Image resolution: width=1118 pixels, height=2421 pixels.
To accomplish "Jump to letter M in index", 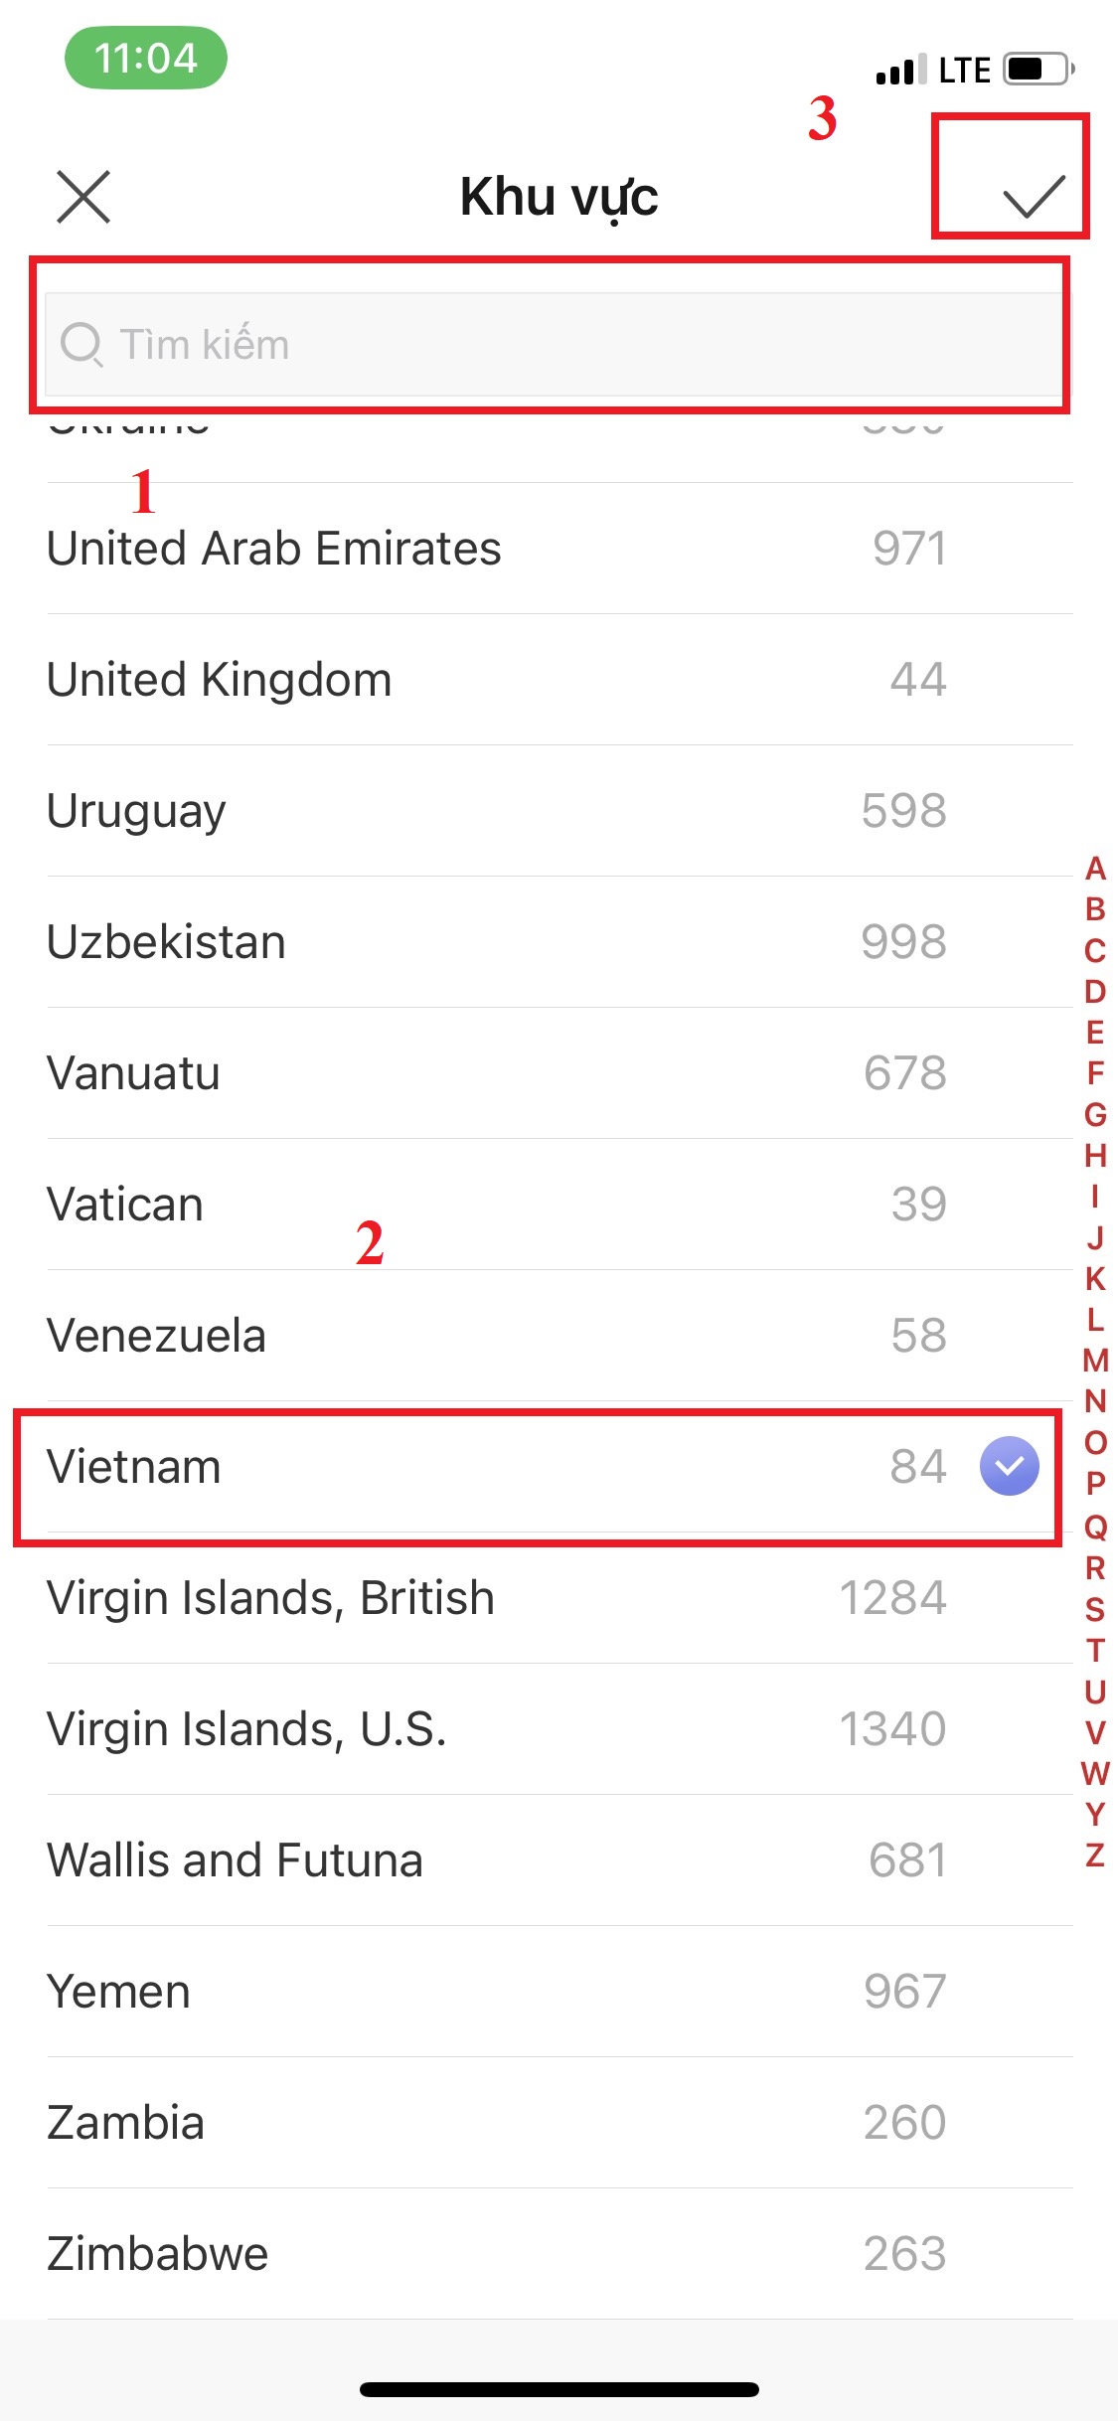I will click(x=1095, y=1360).
